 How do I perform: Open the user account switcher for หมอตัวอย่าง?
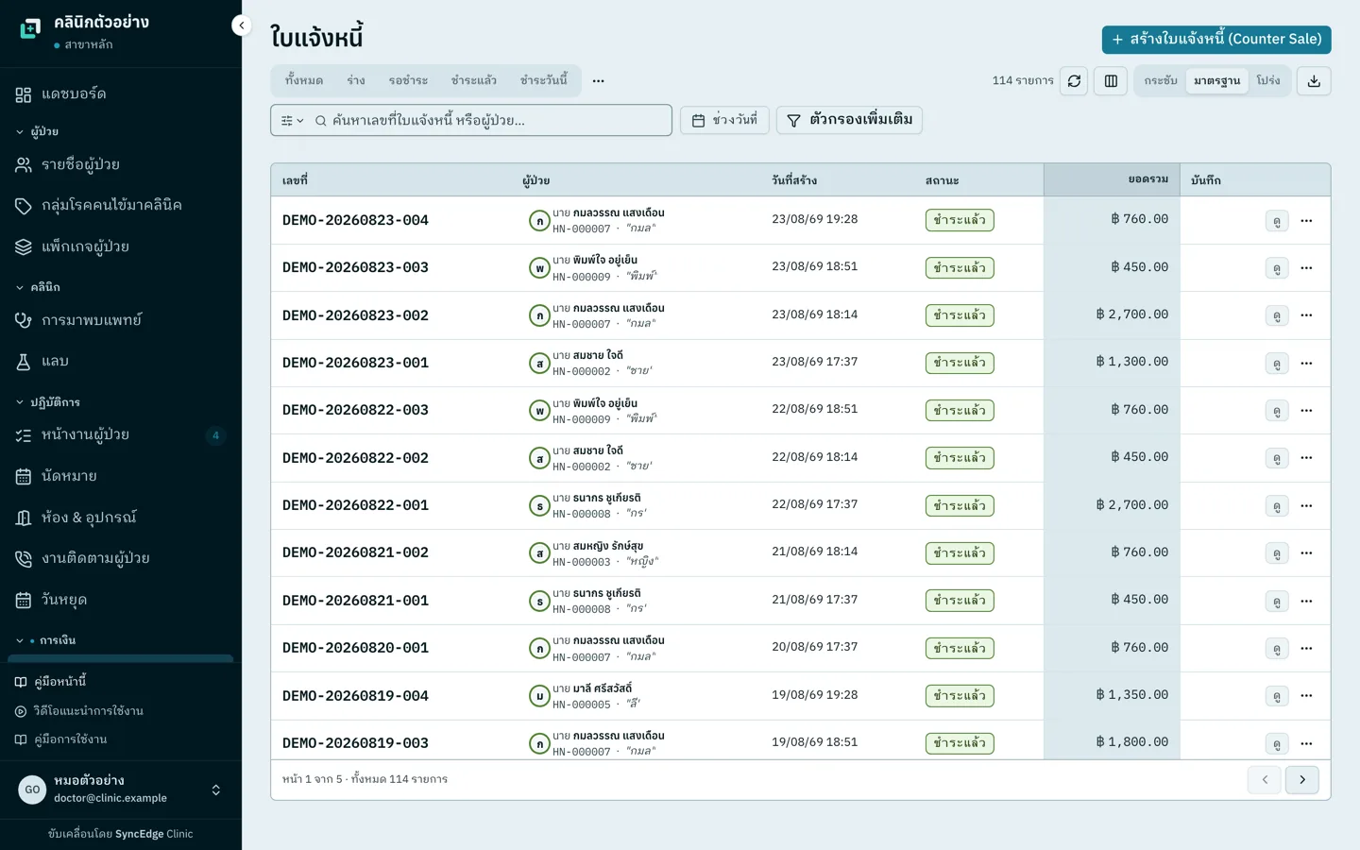click(x=121, y=790)
